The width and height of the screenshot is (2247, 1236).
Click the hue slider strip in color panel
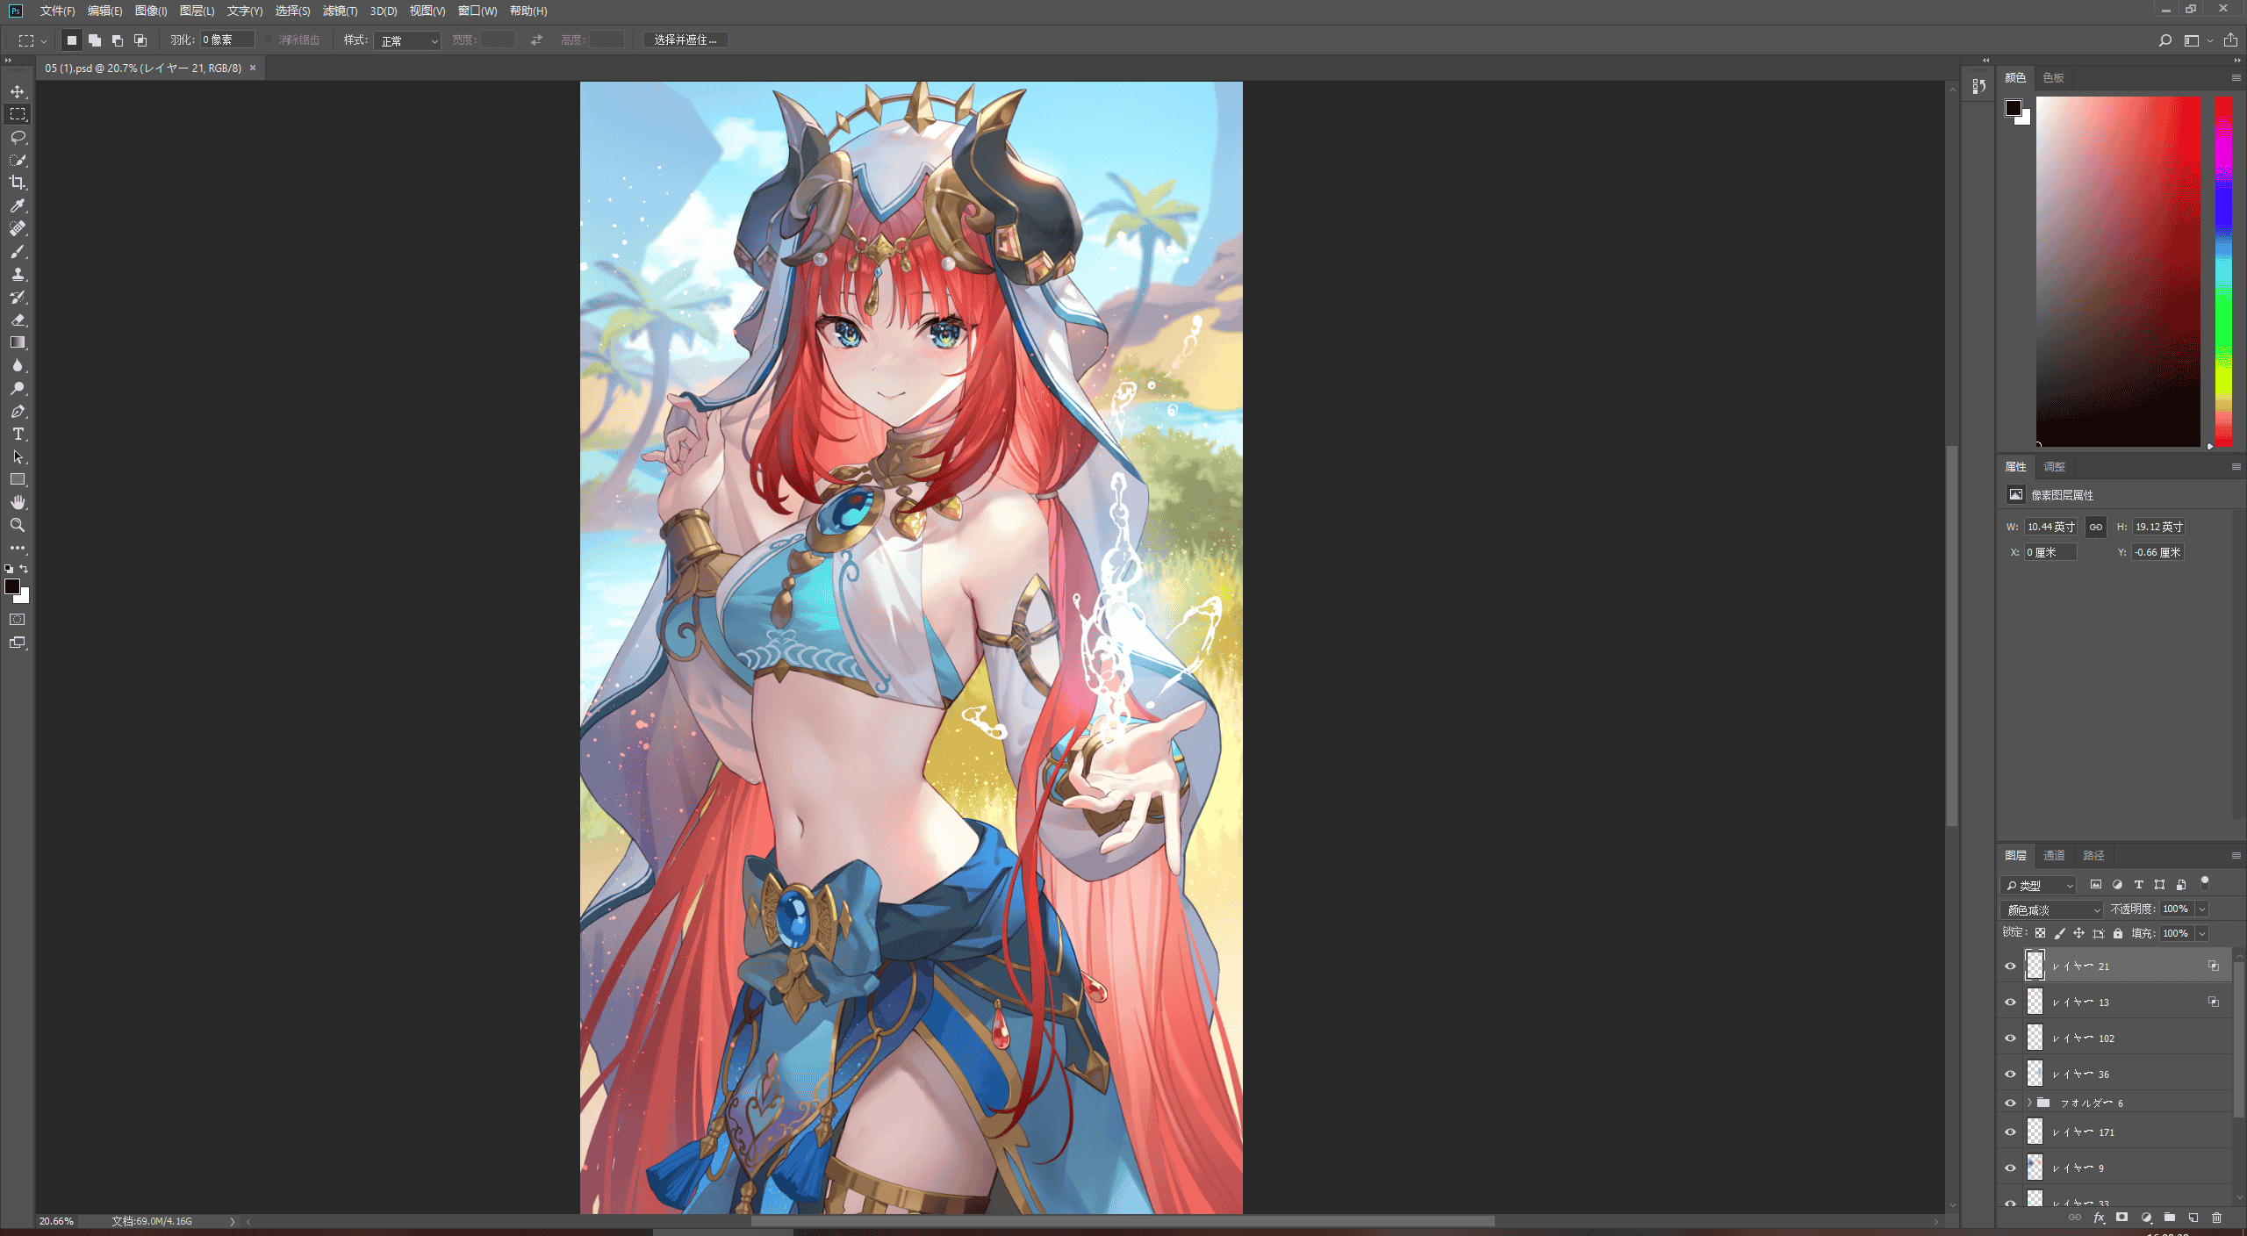coord(2223,271)
